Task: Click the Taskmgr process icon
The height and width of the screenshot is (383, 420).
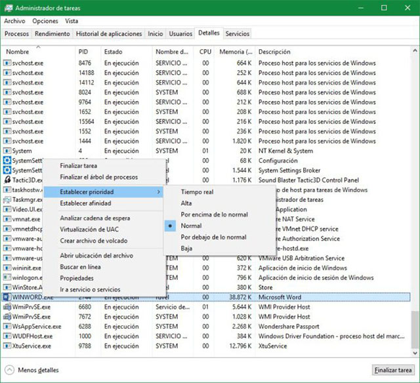Action: coord(7,199)
